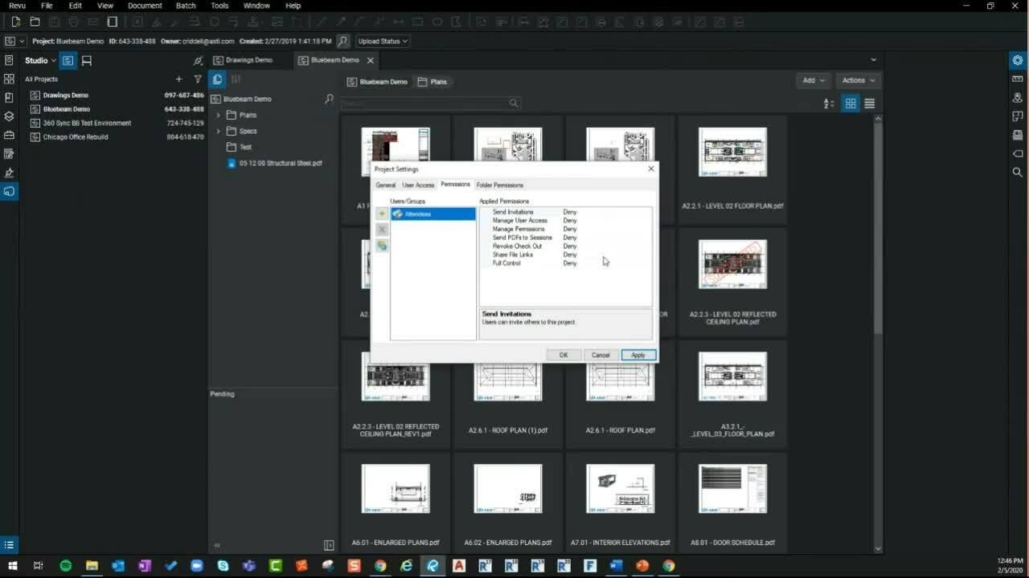Open Spotify from the taskbar

pyautogui.click(x=66, y=566)
